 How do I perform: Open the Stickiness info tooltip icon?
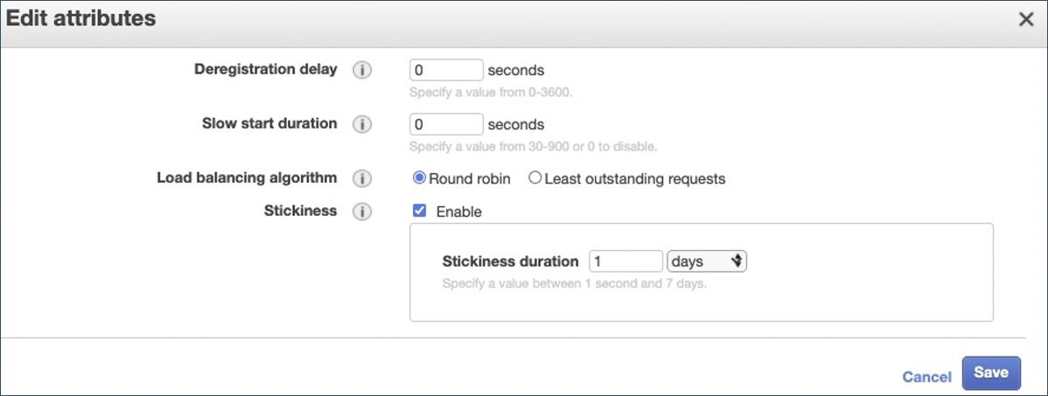362,212
